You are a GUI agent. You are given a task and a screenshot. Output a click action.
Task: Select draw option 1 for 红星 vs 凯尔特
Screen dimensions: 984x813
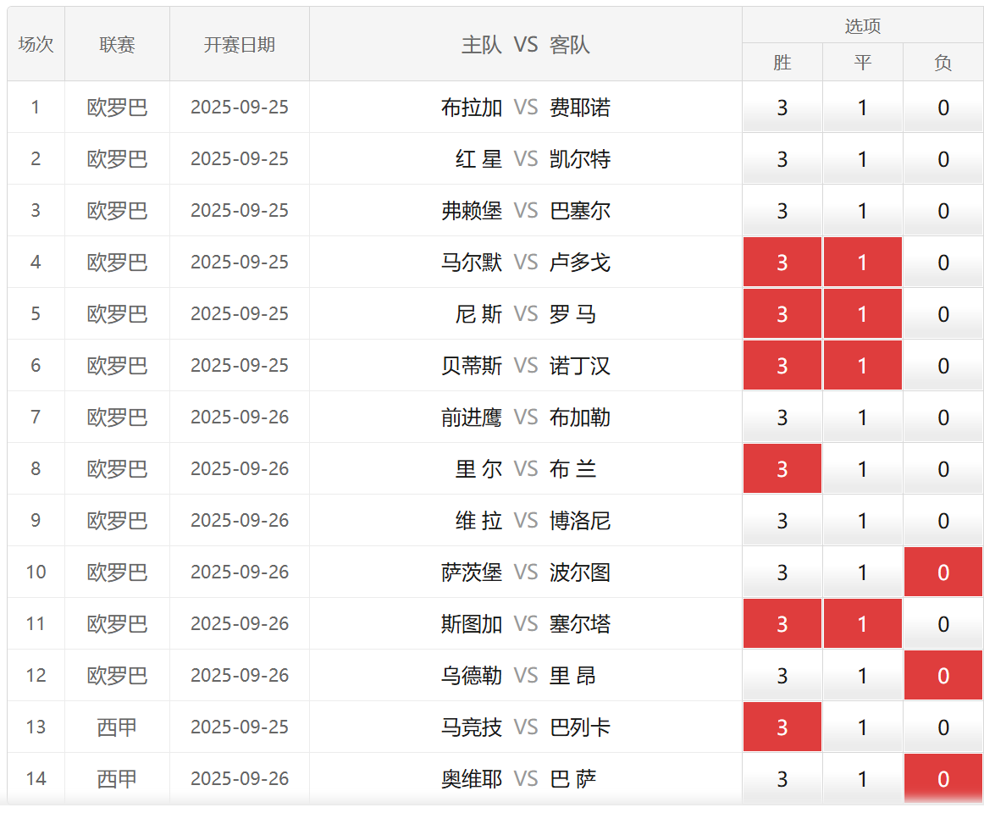pyautogui.click(x=862, y=159)
